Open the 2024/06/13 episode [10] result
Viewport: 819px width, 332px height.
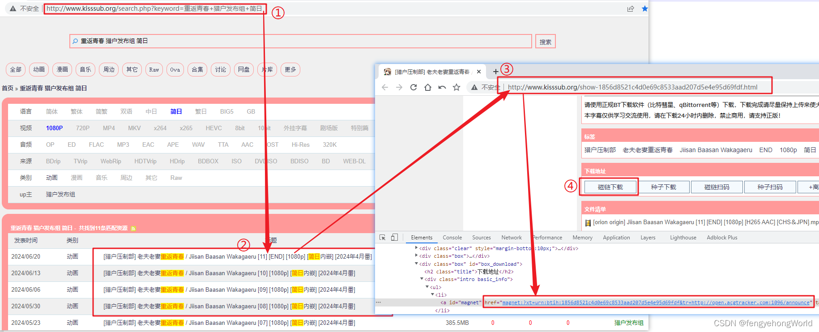pyautogui.click(x=229, y=273)
